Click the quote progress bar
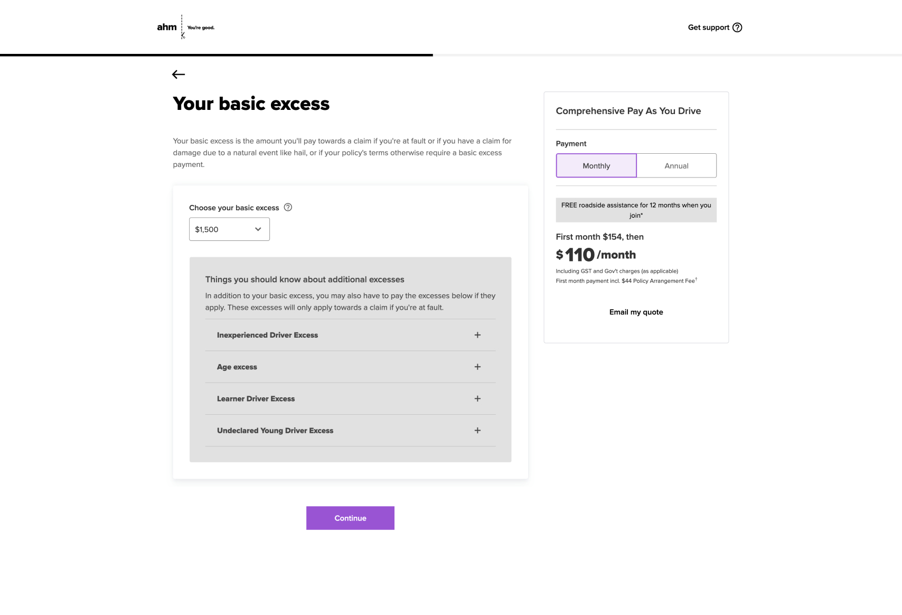This screenshot has height=615, width=902. [217, 55]
